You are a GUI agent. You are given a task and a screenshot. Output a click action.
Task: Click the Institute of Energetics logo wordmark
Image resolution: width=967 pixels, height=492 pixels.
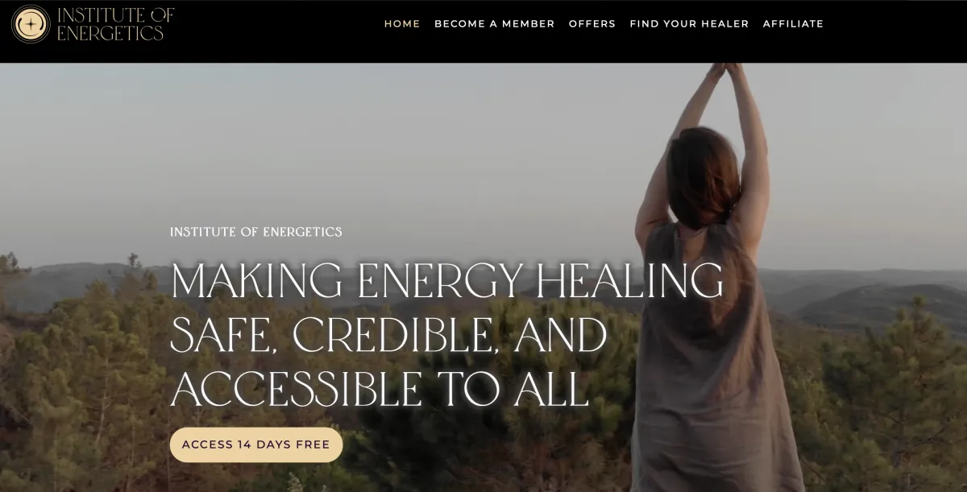coord(115,23)
